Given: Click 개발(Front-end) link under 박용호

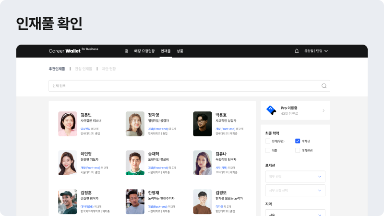Looking at the screenshot, I should (x=225, y=129).
